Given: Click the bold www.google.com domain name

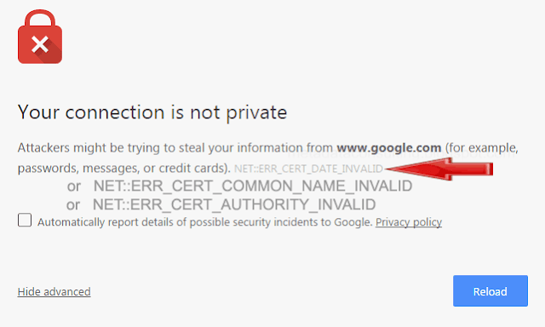Looking at the screenshot, I should point(389,148).
